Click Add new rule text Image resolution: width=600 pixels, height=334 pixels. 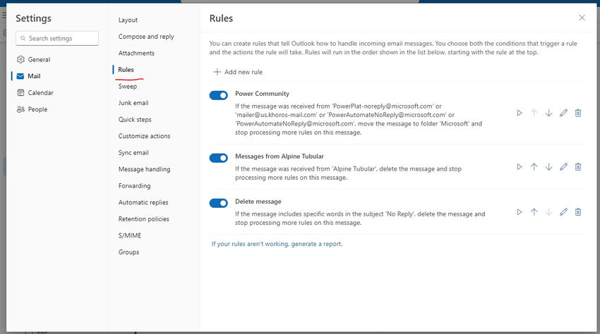[x=244, y=72]
